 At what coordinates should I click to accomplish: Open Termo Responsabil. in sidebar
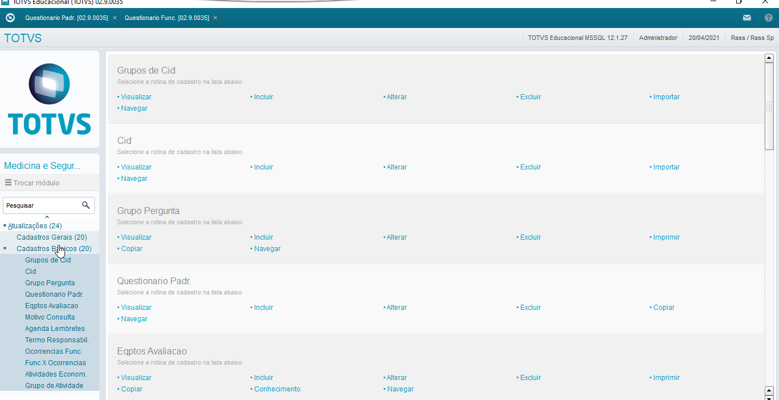tap(57, 340)
